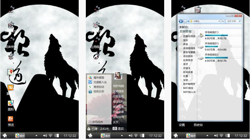Screen dimensions: 250x139
Task: Open 关于 in start menu
Action: pos(116,122)
